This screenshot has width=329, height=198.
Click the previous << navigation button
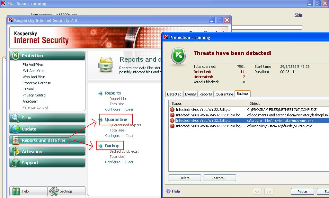click(x=257, y=192)
